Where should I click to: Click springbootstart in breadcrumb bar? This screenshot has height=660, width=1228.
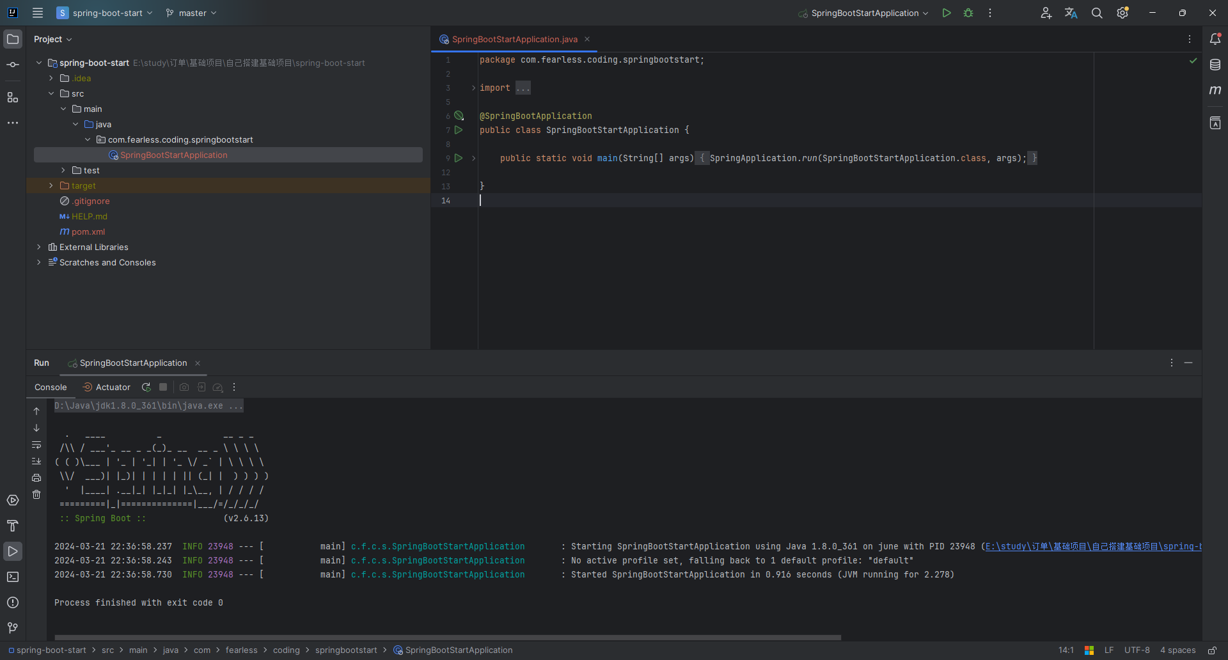click(x=346, y=650)
